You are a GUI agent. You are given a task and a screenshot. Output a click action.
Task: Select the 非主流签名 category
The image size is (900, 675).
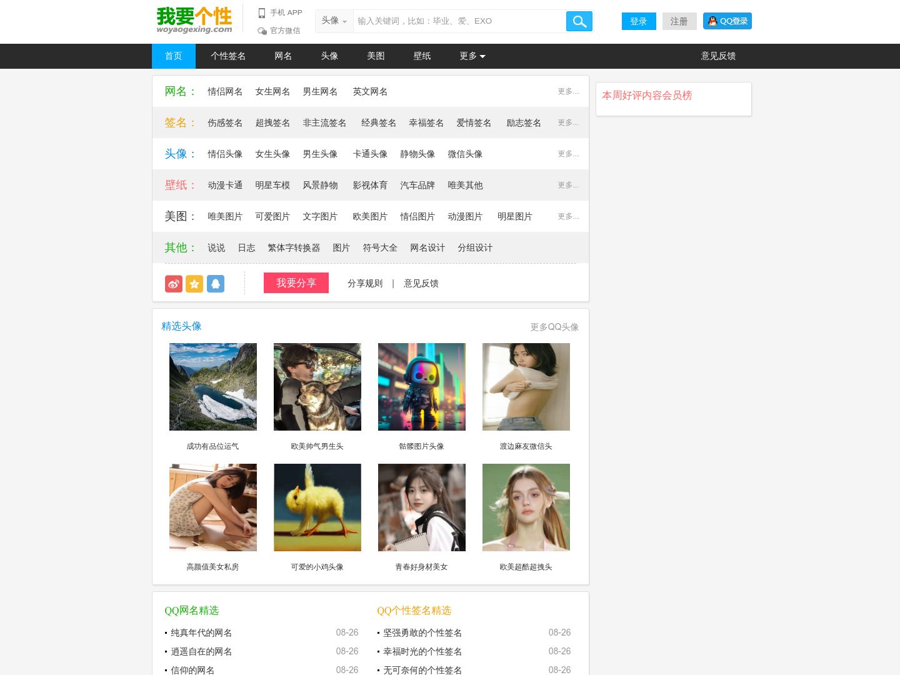(324, 123)
